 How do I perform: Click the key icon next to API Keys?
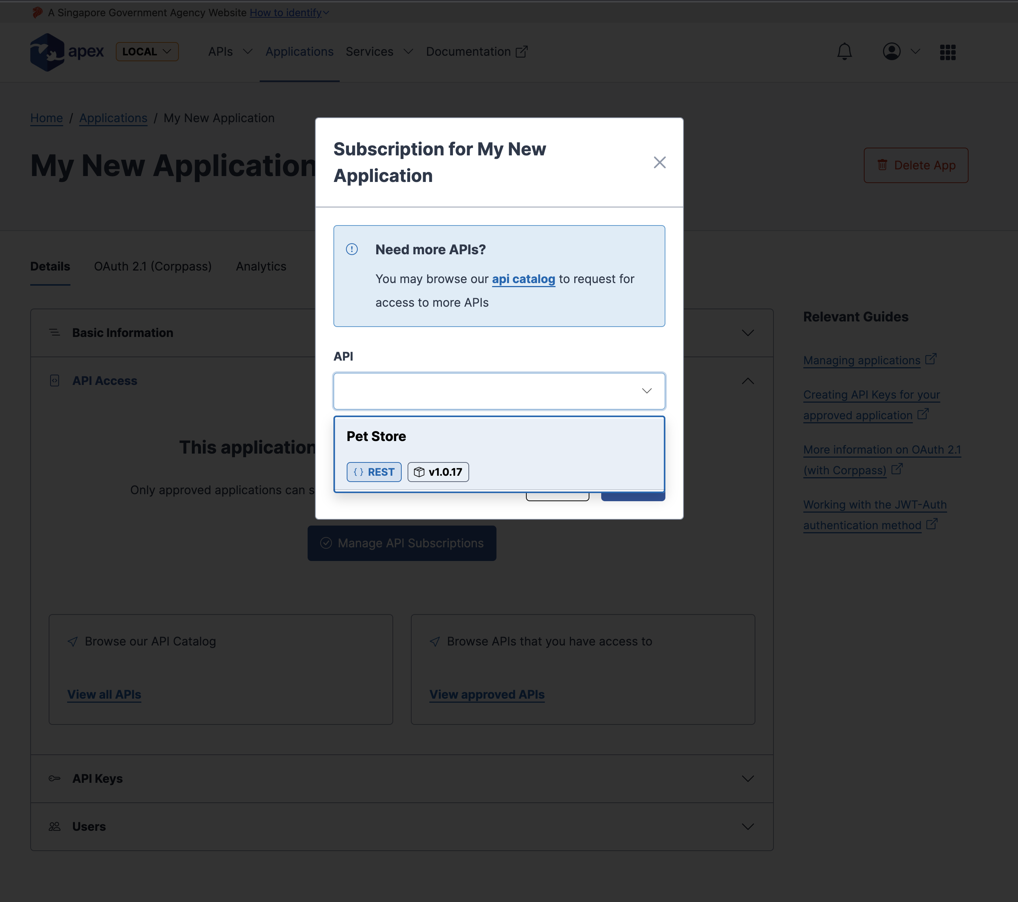pyautogui.click(x=54, y=778)
